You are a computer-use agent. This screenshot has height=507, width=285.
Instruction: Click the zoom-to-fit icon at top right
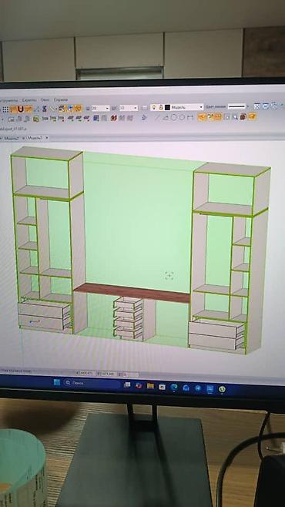257,106
